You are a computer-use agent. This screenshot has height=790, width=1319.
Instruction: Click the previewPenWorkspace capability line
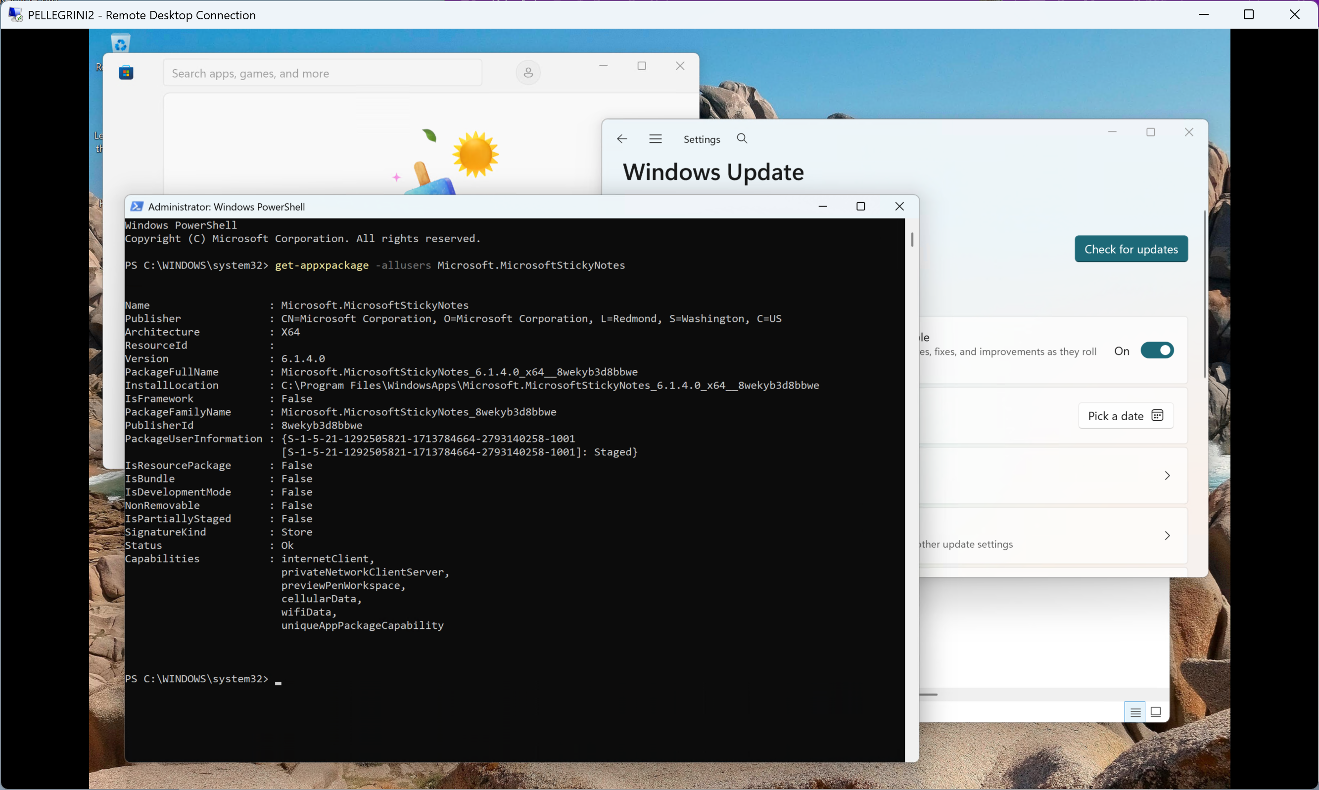click(343, 585)
